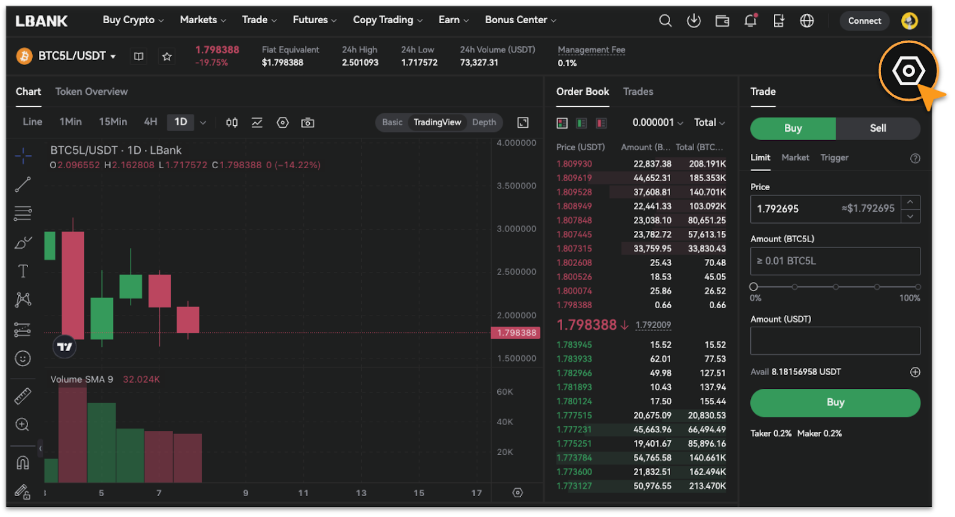Expand the Copy Trading dropdown
This screenshot has height=517, width=955.
click(x=387, y=20)
